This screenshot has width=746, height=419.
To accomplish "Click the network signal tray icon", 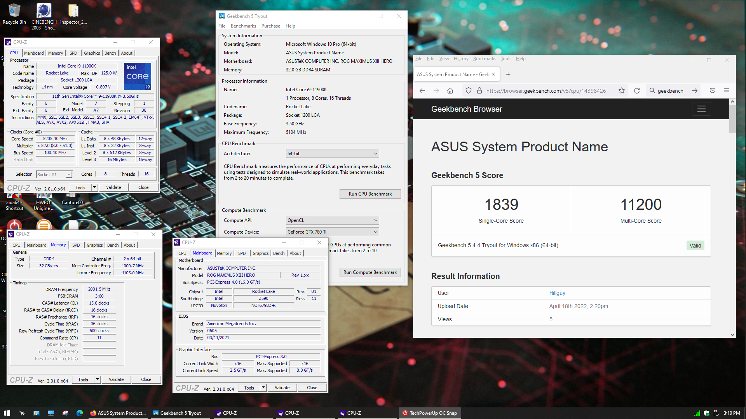I will coord(697,414).
